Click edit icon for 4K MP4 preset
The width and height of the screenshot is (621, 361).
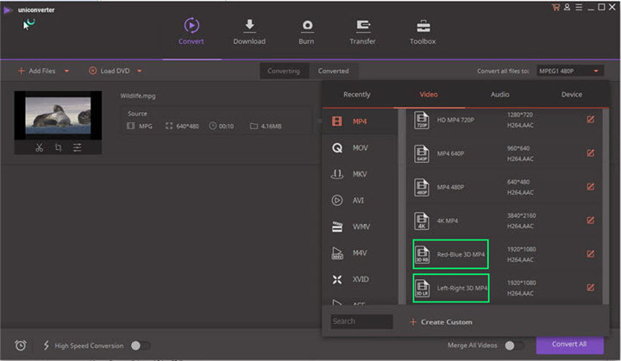point(591,220)
